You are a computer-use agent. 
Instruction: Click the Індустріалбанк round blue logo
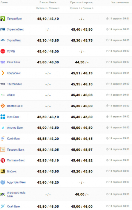(x=3, y=182)
